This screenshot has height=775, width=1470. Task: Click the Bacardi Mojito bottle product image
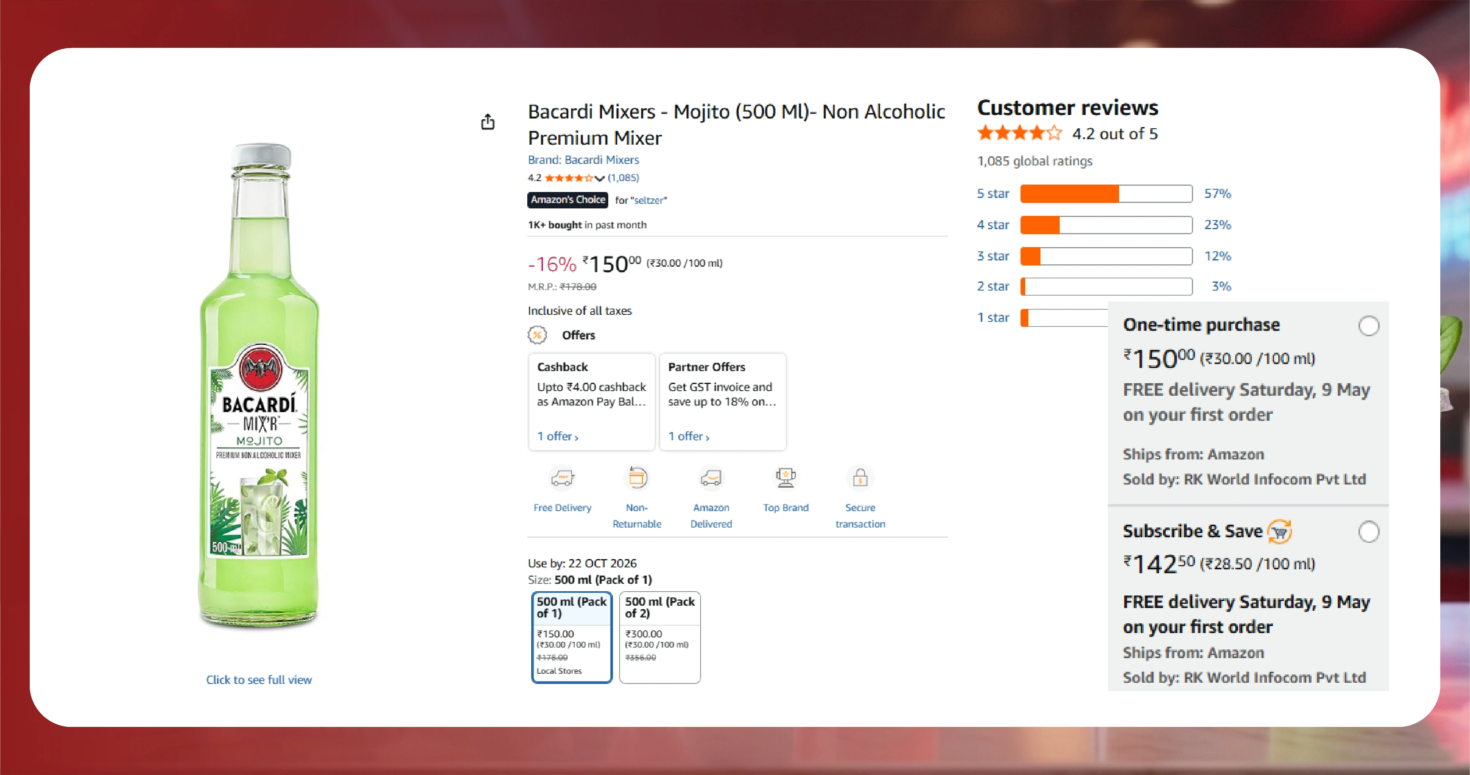(259, 387)
